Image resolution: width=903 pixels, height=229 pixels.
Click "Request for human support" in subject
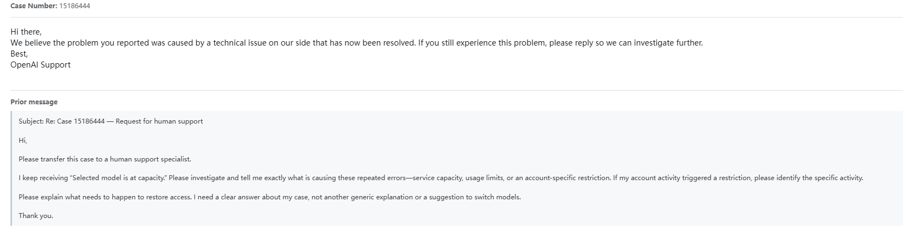[x=159, y=121]
